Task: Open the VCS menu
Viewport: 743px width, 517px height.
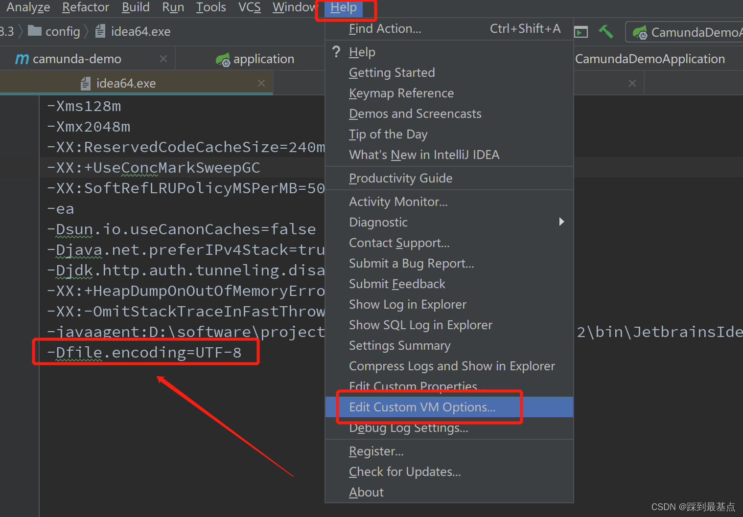Action: coord(249,7)
